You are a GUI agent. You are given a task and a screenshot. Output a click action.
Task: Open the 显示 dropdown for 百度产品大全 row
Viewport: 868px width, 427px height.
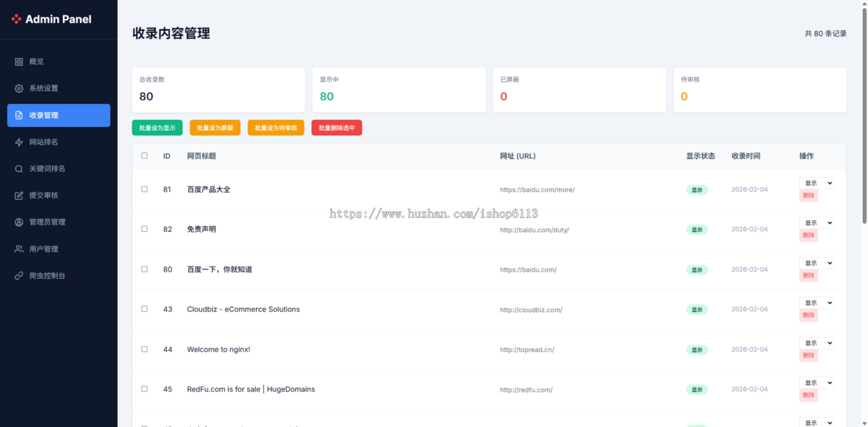tap(817, 183)
